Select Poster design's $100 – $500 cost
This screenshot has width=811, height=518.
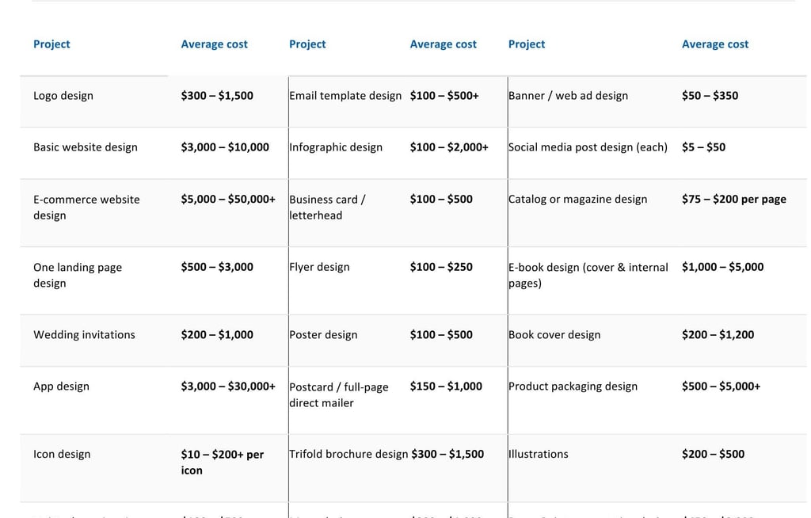(x=441, y=335)
